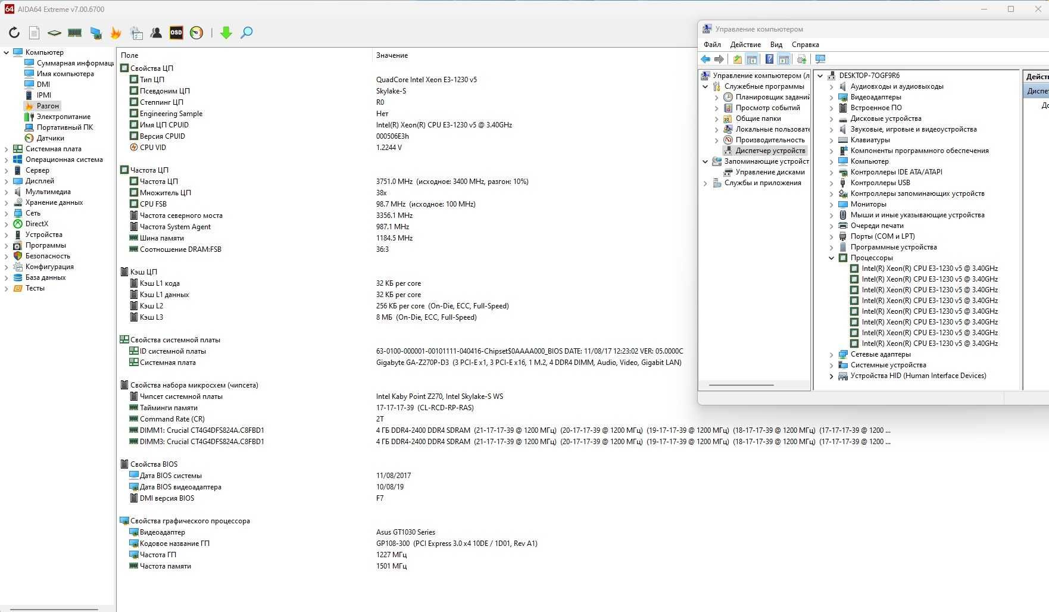Open the OSD panel icon
Screen dimensions: 1049x612
tap(176, 33)
